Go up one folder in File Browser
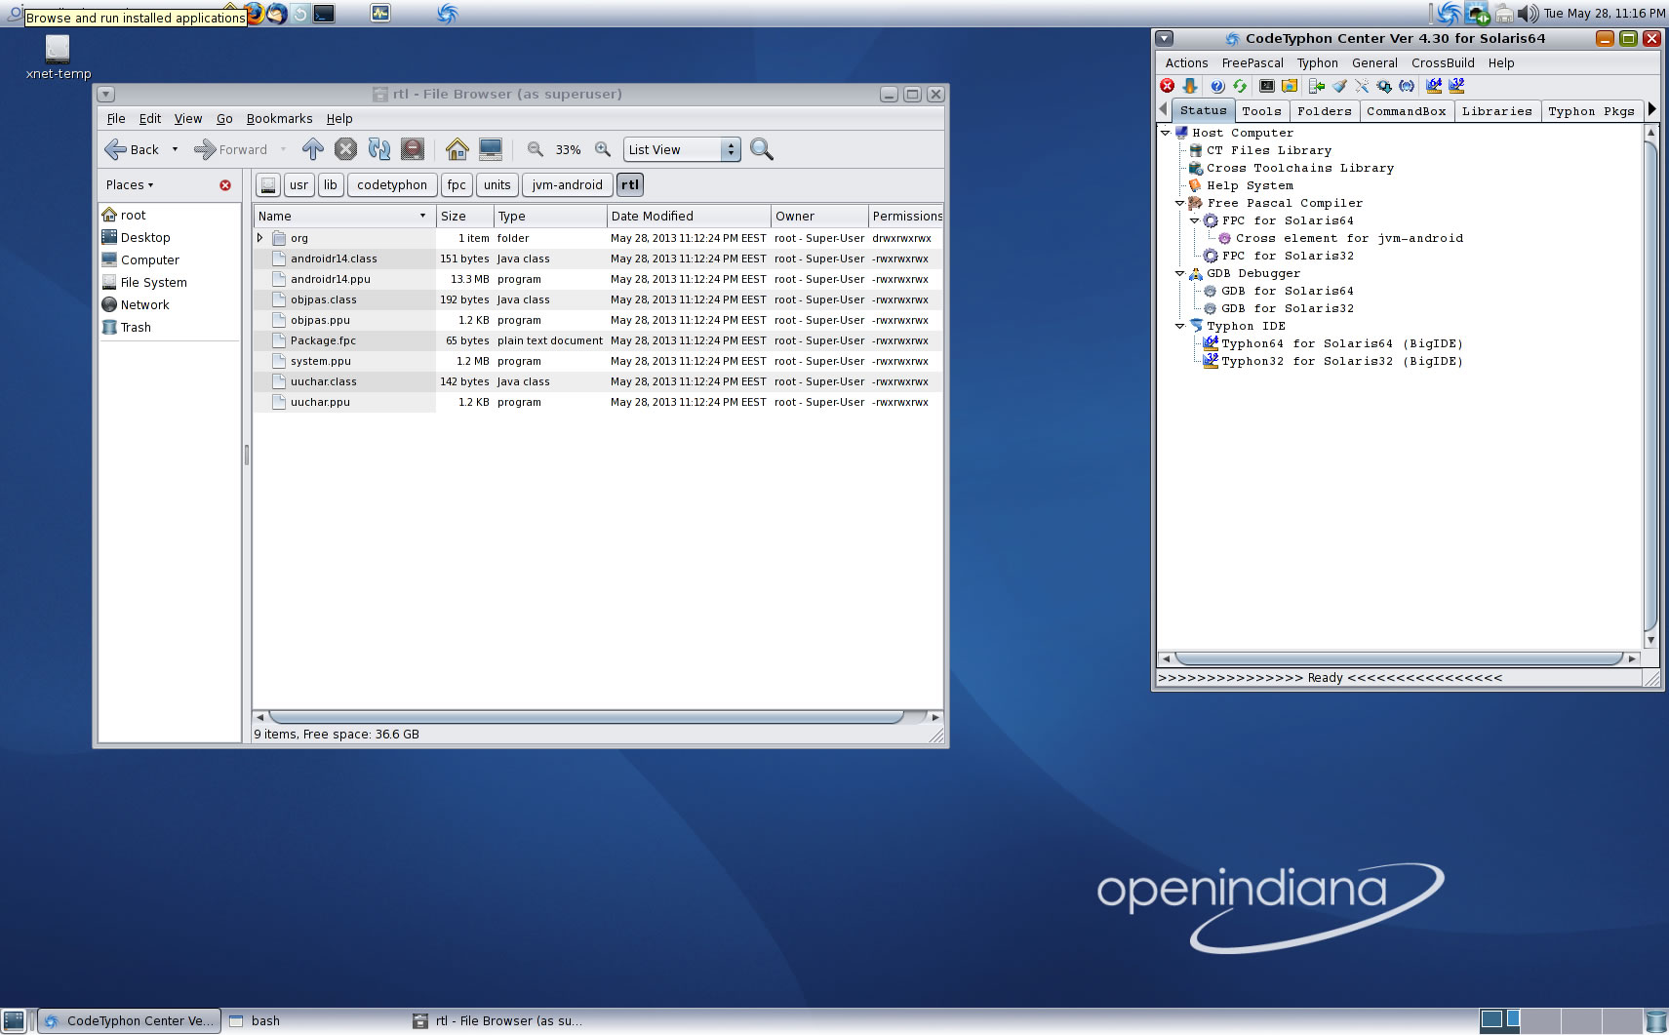Viewport: 1669px width, 1035px height. (312, 149)
